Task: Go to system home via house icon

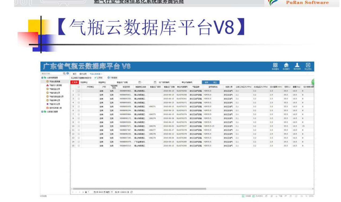Action: 286,65
